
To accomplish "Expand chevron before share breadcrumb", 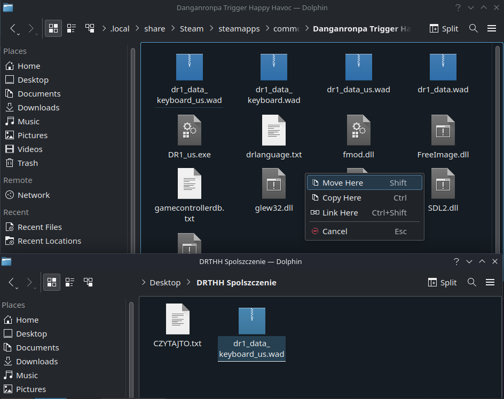I will point(137,28).
